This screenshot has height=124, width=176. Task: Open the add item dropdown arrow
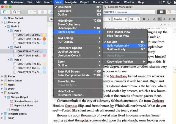point(35,12)
